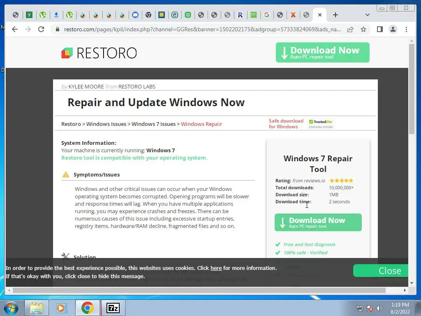Click the 10,000,000+ total downloads value

pyautogui.click(x=341, y=188)
